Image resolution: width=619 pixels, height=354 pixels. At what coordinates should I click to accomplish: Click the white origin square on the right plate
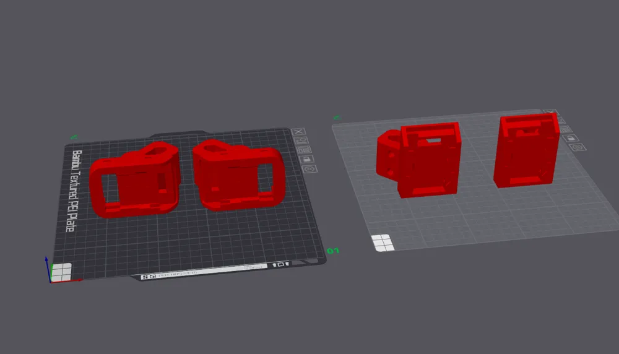[x=384, y=243]
